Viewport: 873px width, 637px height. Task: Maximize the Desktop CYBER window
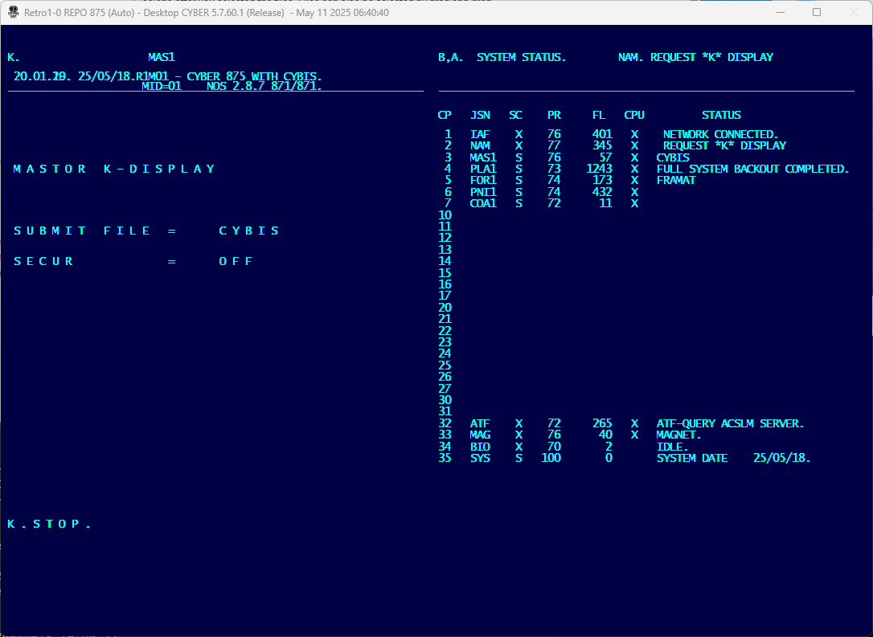(x=817, y=13)
